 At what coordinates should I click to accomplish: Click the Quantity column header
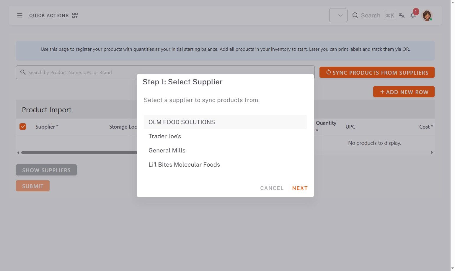pos(326,126)
